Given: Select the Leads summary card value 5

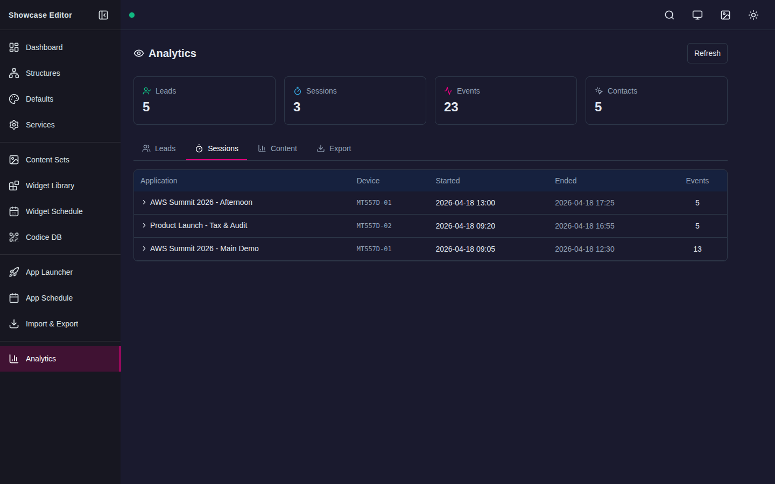Looking at the screenshot, I should click(146, 107).
